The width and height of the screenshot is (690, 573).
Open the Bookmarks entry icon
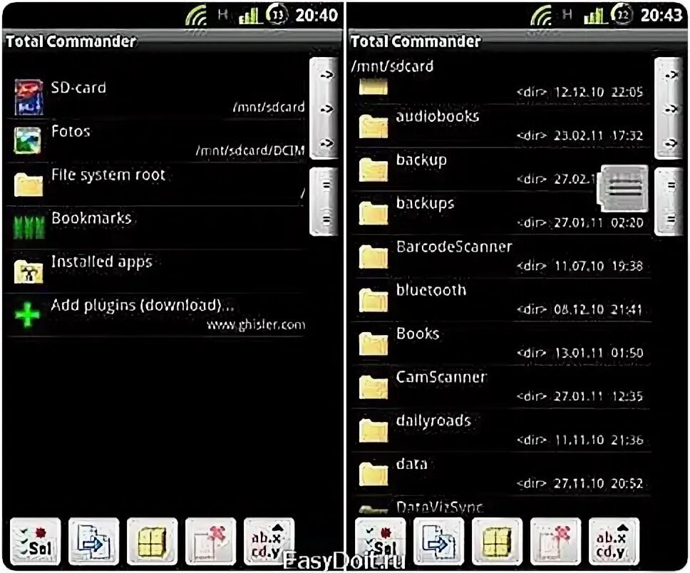coord(29,227)
